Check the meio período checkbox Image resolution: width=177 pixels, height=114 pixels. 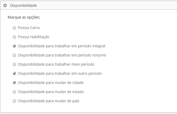[x=14, y=64]
